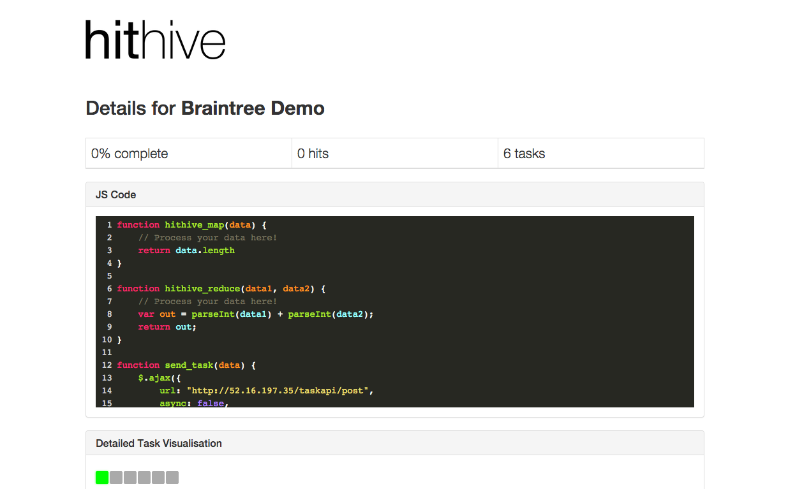Click the third task square
The image size is (788, 489).
[x=130, y=478]
